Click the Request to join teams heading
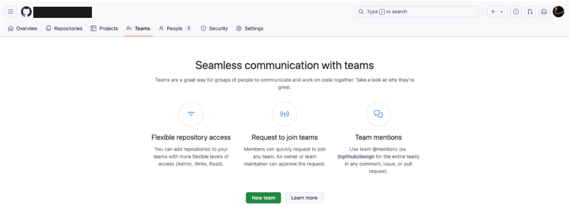This screenshot has height=210, width=569. pos(284,137)
